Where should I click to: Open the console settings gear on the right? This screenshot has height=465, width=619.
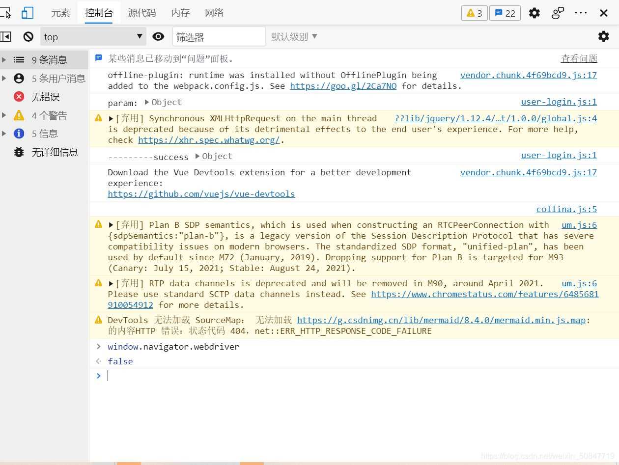point(604,36)
